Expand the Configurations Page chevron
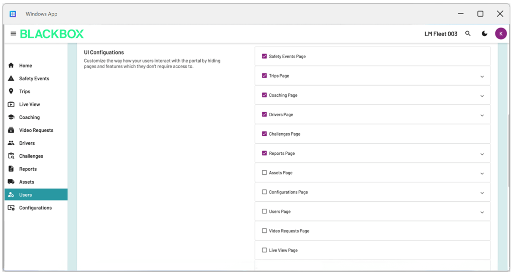The width and height of the screenshot is (514, 276). click(482, 193)
